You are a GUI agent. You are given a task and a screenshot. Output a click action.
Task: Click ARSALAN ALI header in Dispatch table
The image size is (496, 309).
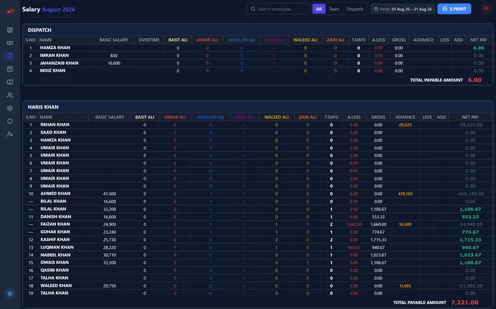tap(242, 40)
